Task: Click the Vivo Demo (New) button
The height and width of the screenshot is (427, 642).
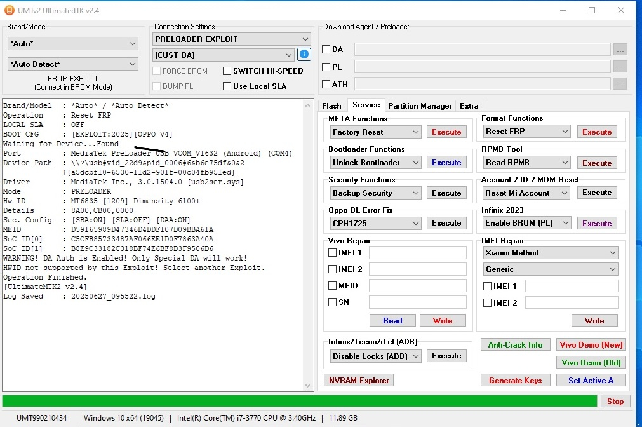Action: pyautogui.click(x=591, y=344)
